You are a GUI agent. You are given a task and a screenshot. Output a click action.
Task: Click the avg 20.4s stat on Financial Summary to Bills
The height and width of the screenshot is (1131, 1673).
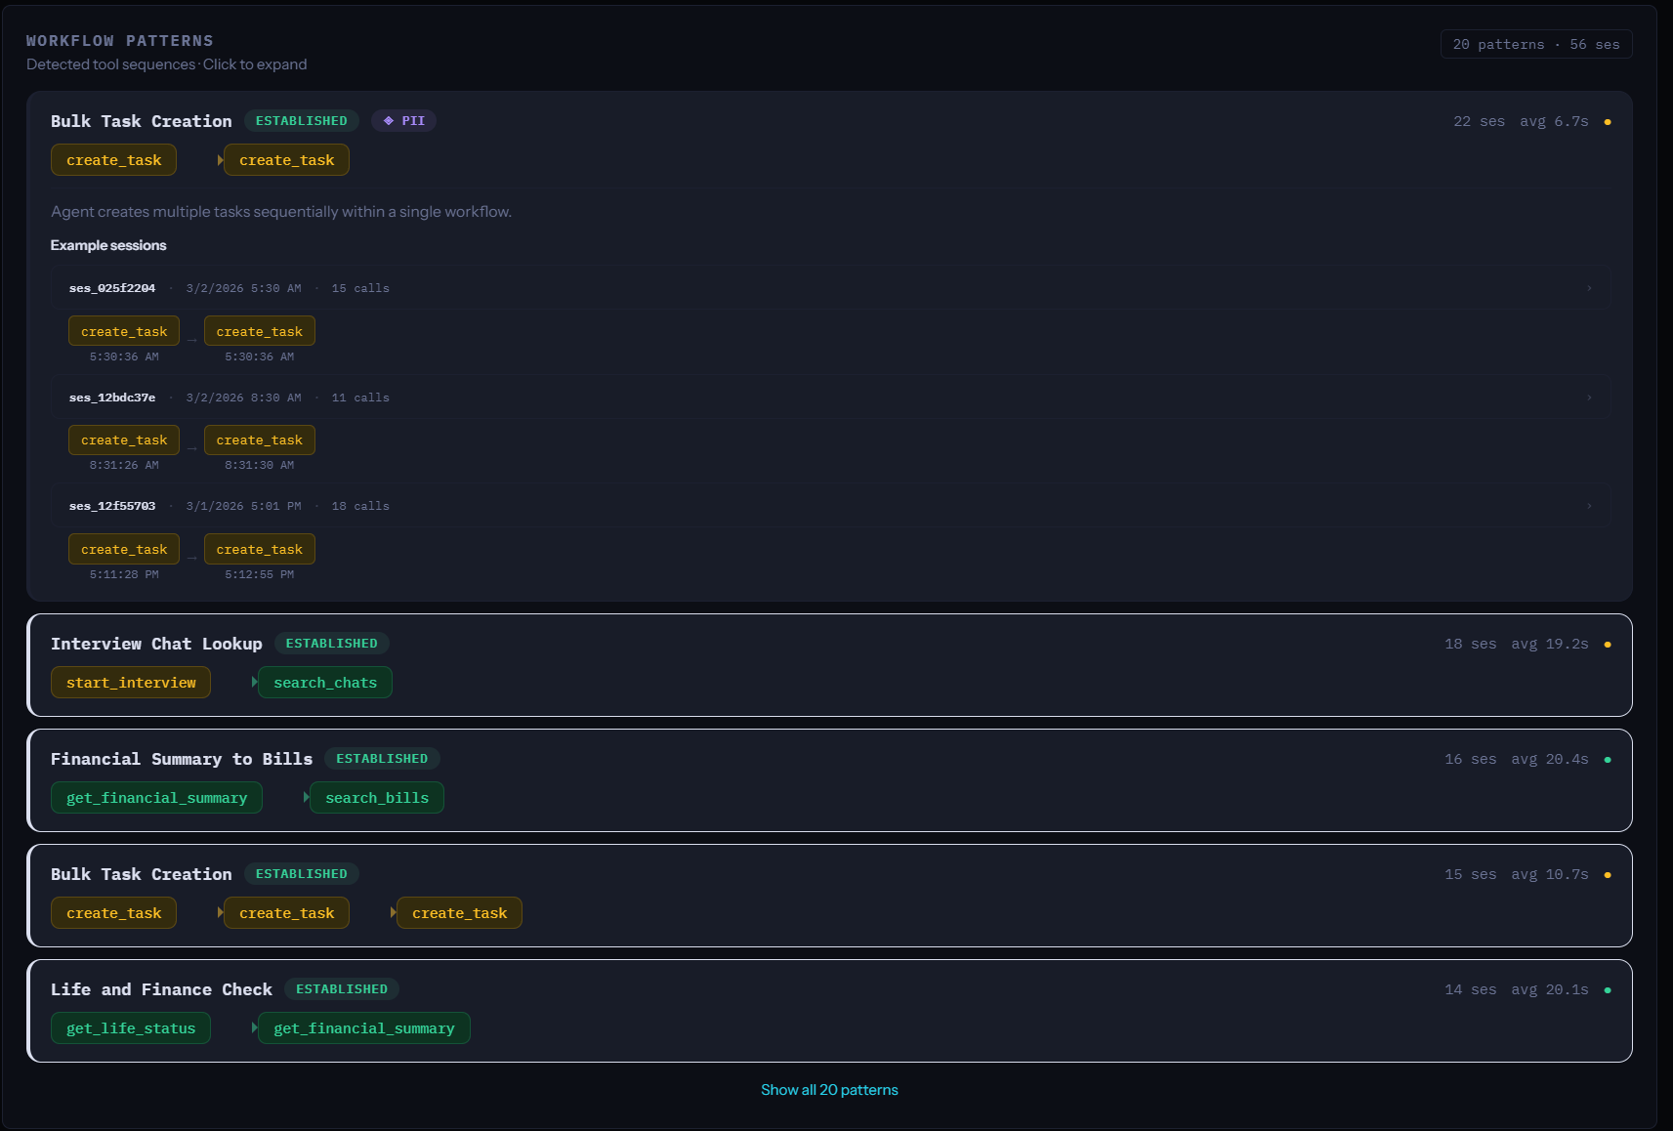click(x=1553, y=758)
